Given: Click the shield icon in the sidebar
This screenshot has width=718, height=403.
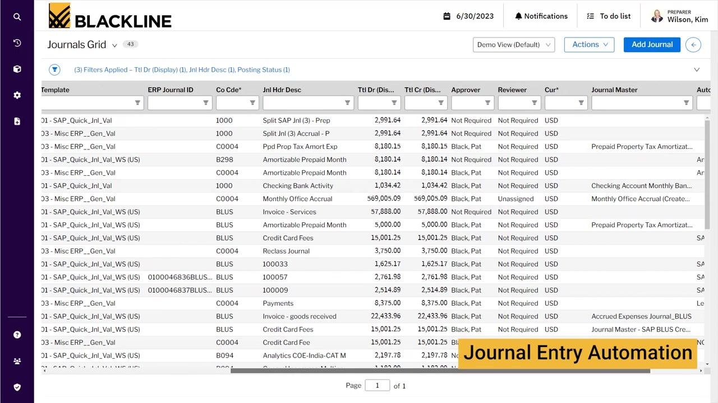Looking at the screenshot, I should (x=17, y=387).
